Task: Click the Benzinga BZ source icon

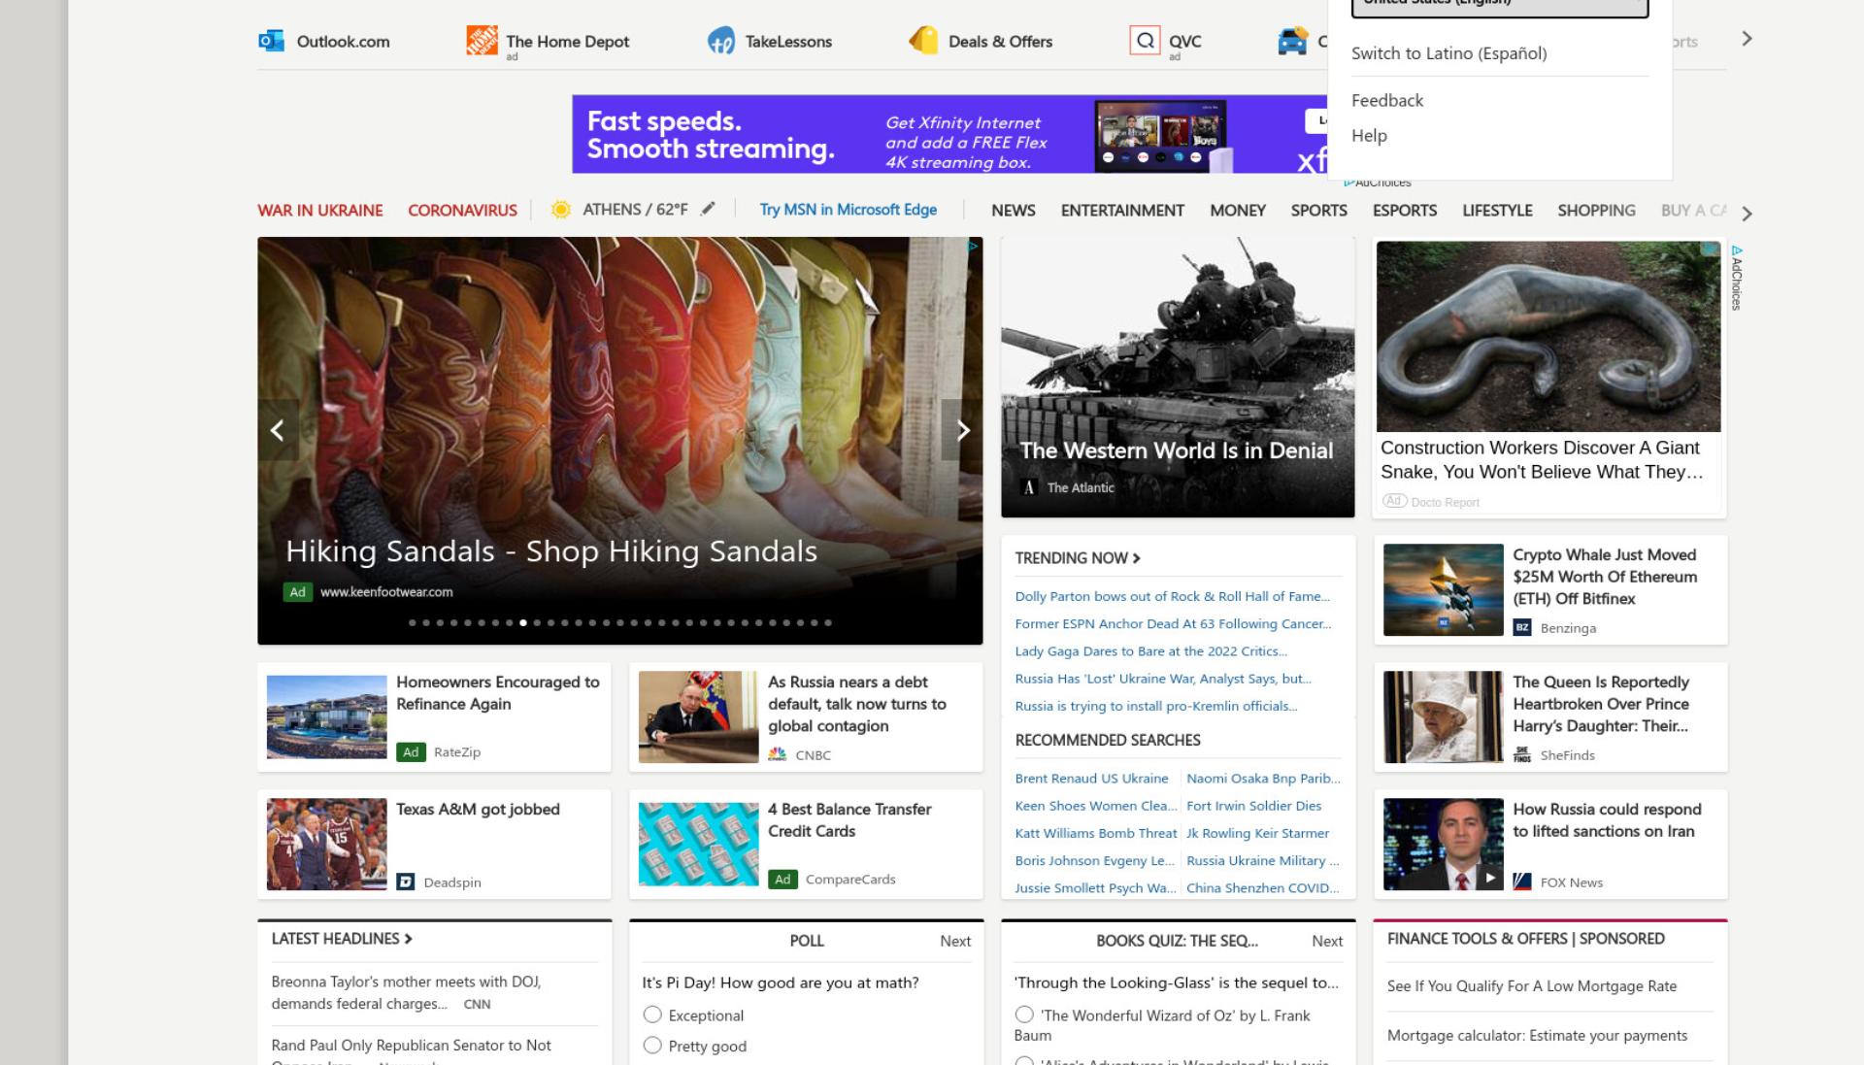Action: 1522,628
